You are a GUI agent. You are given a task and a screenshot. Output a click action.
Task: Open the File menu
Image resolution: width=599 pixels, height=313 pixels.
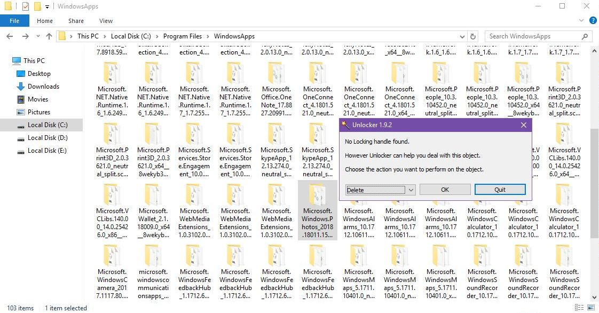(x=14, y=21)
